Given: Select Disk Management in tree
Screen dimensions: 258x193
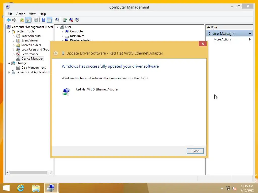Looking at the screenshot, I should pos(34,67).
